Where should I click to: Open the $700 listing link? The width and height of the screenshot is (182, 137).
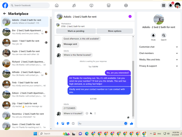(73, 26)
